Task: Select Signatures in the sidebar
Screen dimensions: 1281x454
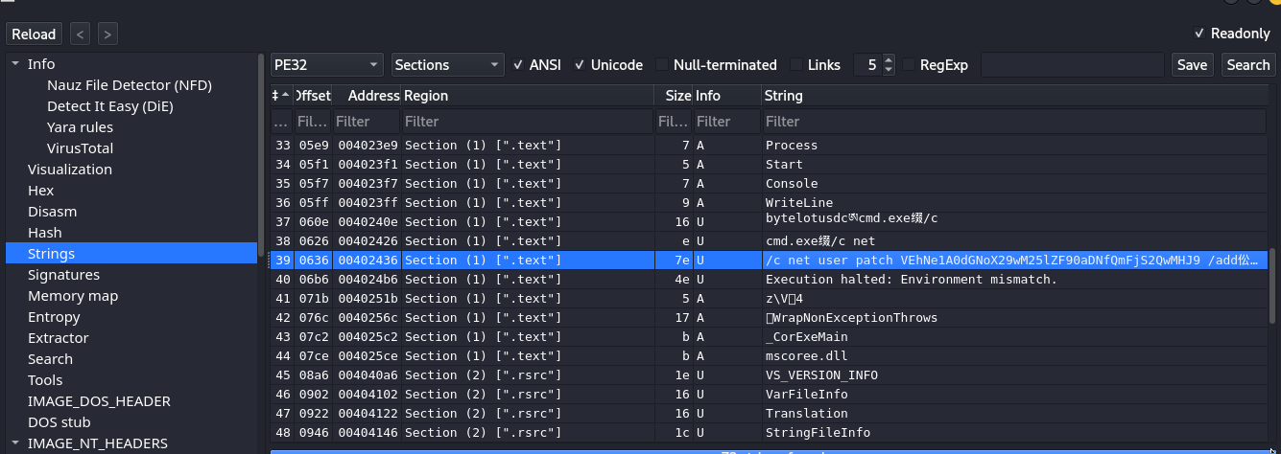Action: 63,275
